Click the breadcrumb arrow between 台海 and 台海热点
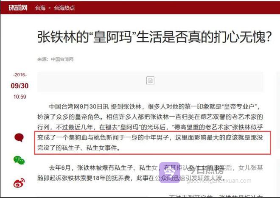Image resolution: width=280 pixels, height=198 pixels. [50, 8]
